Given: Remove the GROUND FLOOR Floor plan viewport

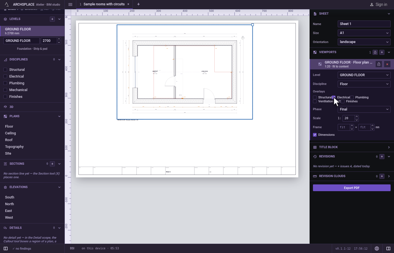Looking at the screenshot, I should click(x=387, y=64).
